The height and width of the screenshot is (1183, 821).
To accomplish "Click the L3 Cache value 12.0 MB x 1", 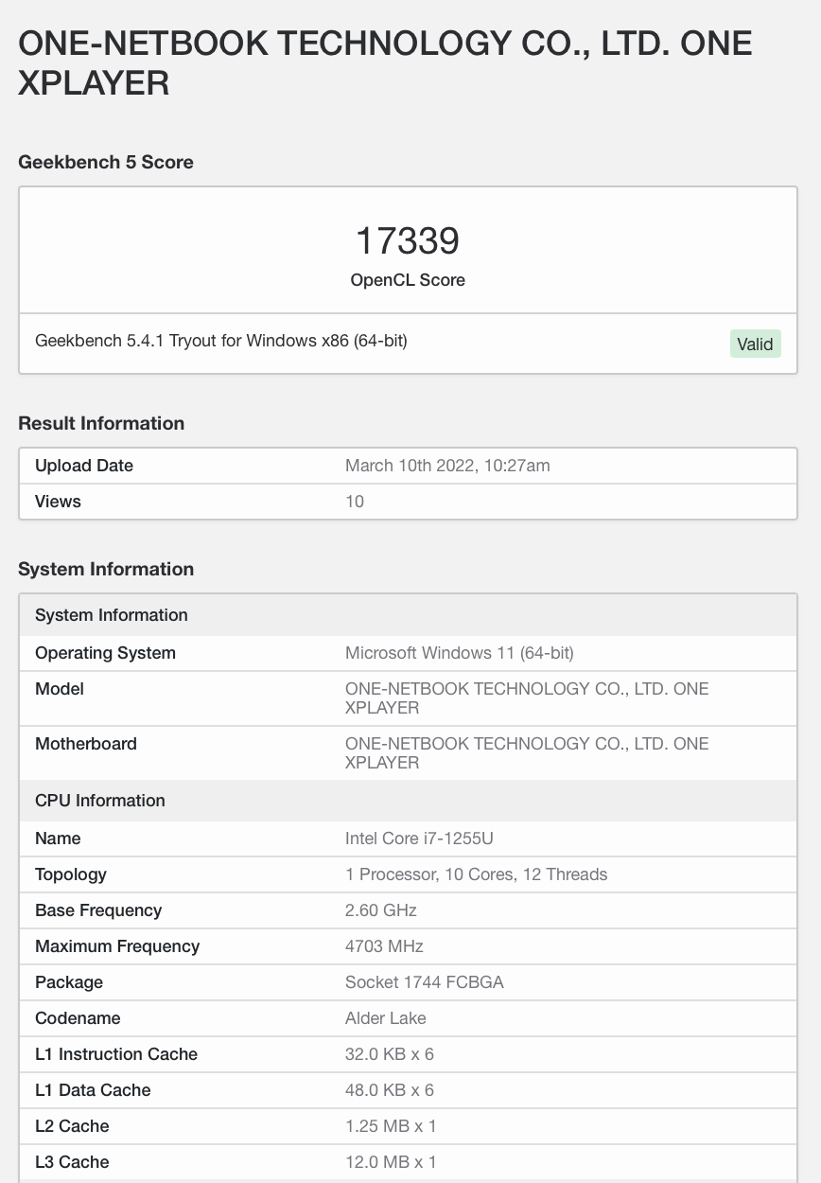I will [391, 1162].
